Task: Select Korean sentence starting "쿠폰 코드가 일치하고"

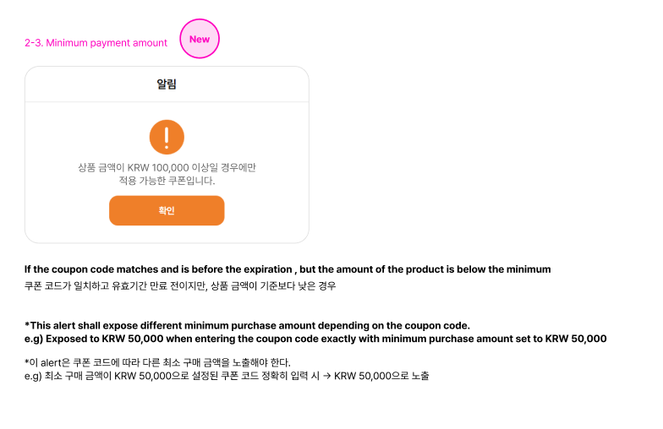Action: pos(180,286)
